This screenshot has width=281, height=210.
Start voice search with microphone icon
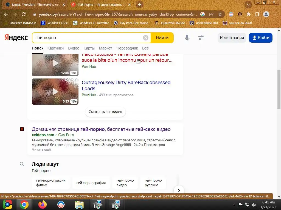pyautogui.click(x=187, y=38)
